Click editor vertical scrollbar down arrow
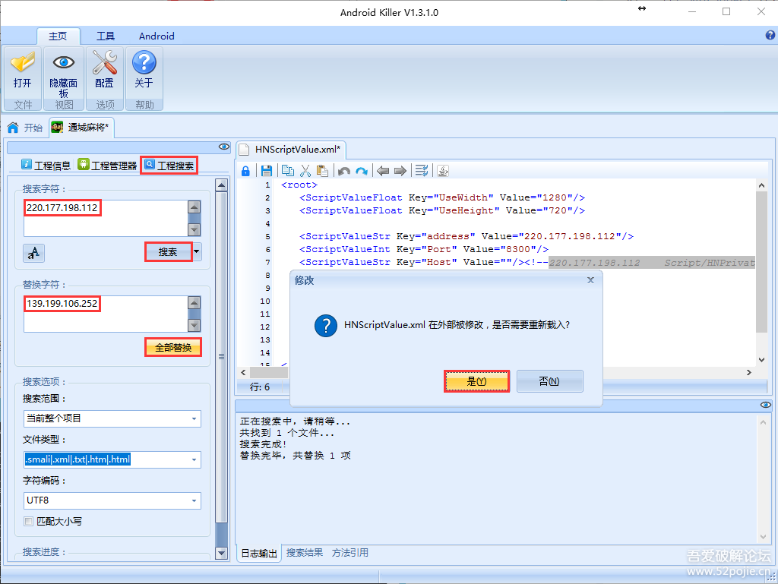This screenshot has height=584, width=778. point(761,360)
